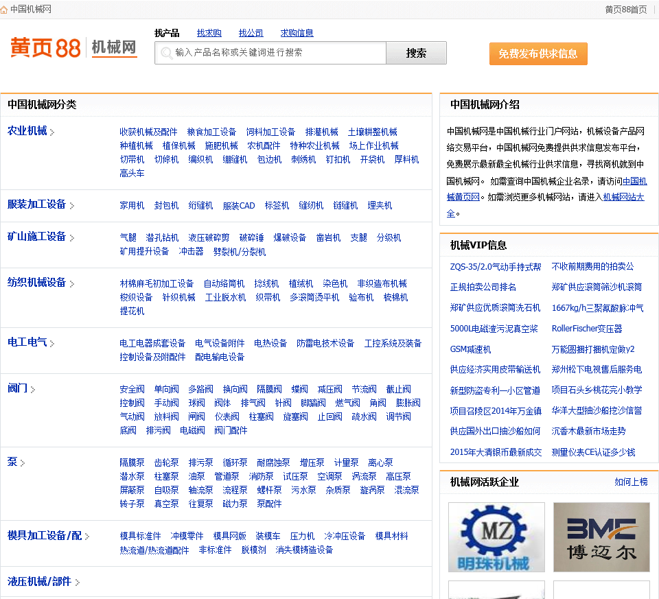This screenshot has width=659, height=599.
Task: Open 高头车 link
Action: tap(132, 174)
